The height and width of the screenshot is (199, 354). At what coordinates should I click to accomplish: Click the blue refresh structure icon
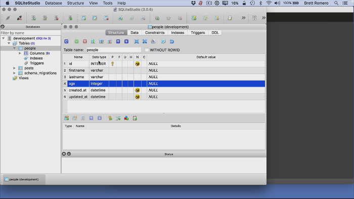[66, 41]
